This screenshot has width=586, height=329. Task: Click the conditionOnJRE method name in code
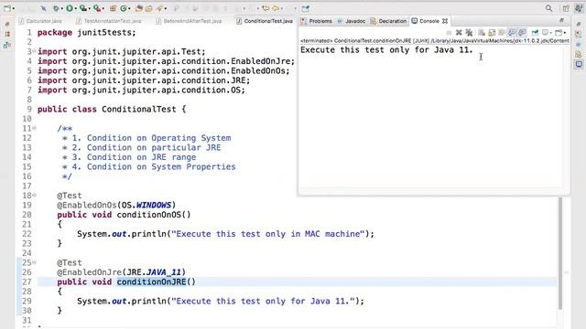coord(151,281)
